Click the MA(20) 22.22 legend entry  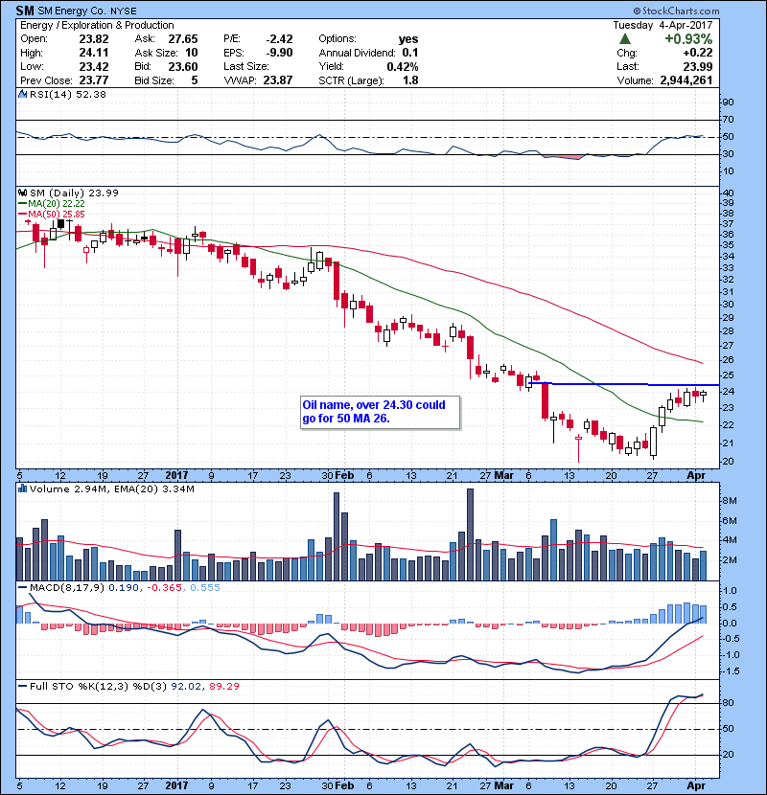[51, 203]
